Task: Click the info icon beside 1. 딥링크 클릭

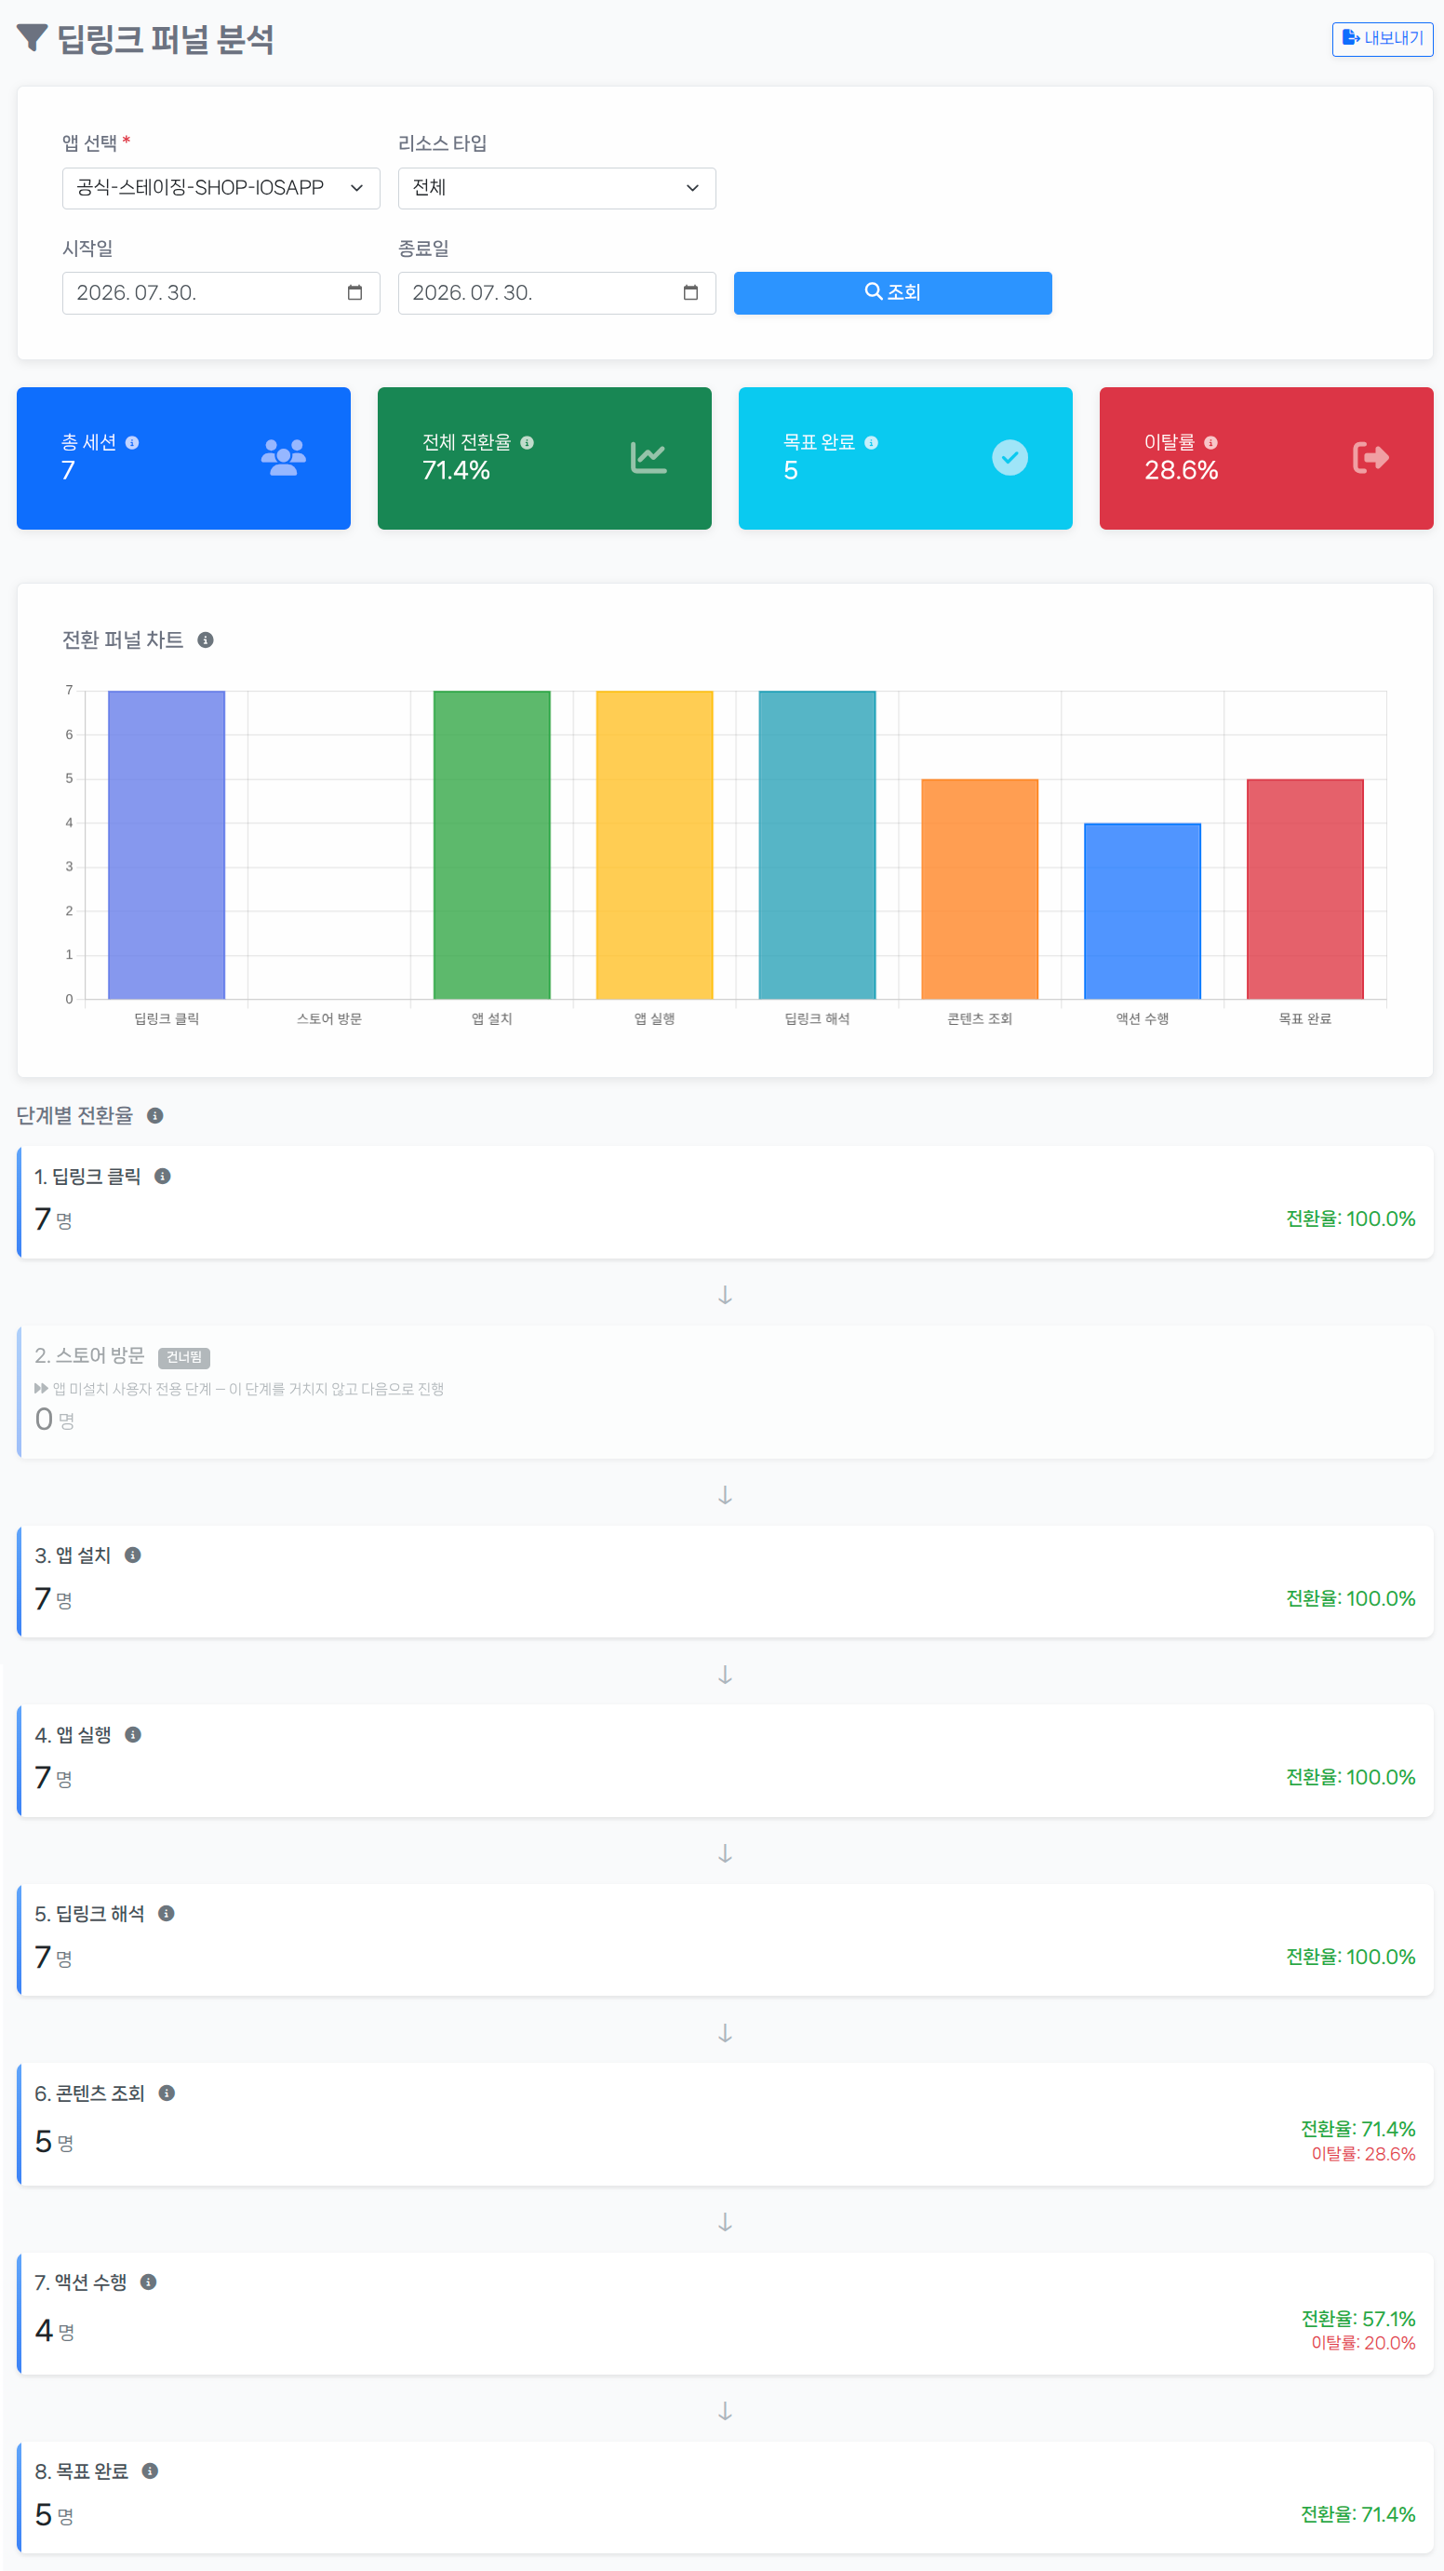Action: pos(163,1176)
